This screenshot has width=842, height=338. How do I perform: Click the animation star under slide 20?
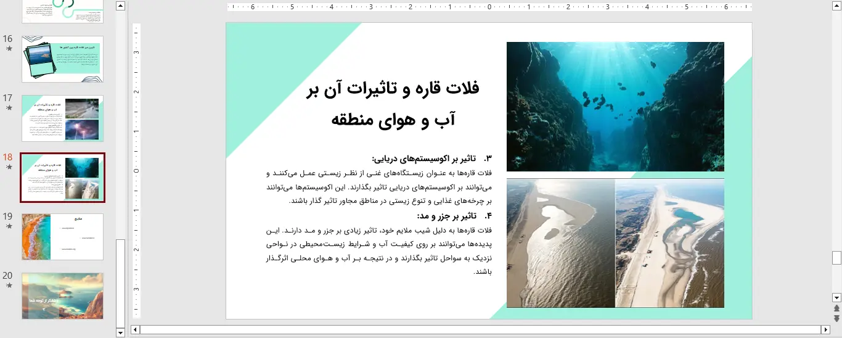point(9,286)
